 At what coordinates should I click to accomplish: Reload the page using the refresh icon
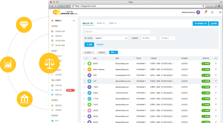coord(203,6)
